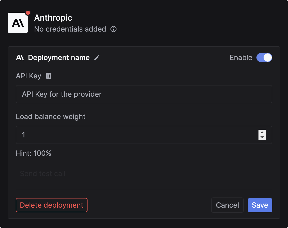Cancel the deployment changes

pyautogui.click(x=227, y=205)
